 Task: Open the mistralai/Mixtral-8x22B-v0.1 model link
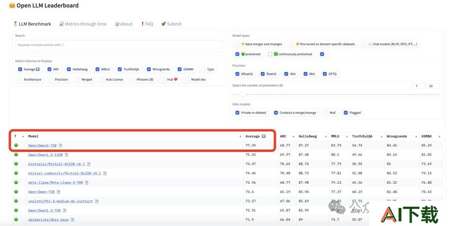[57, 164]
